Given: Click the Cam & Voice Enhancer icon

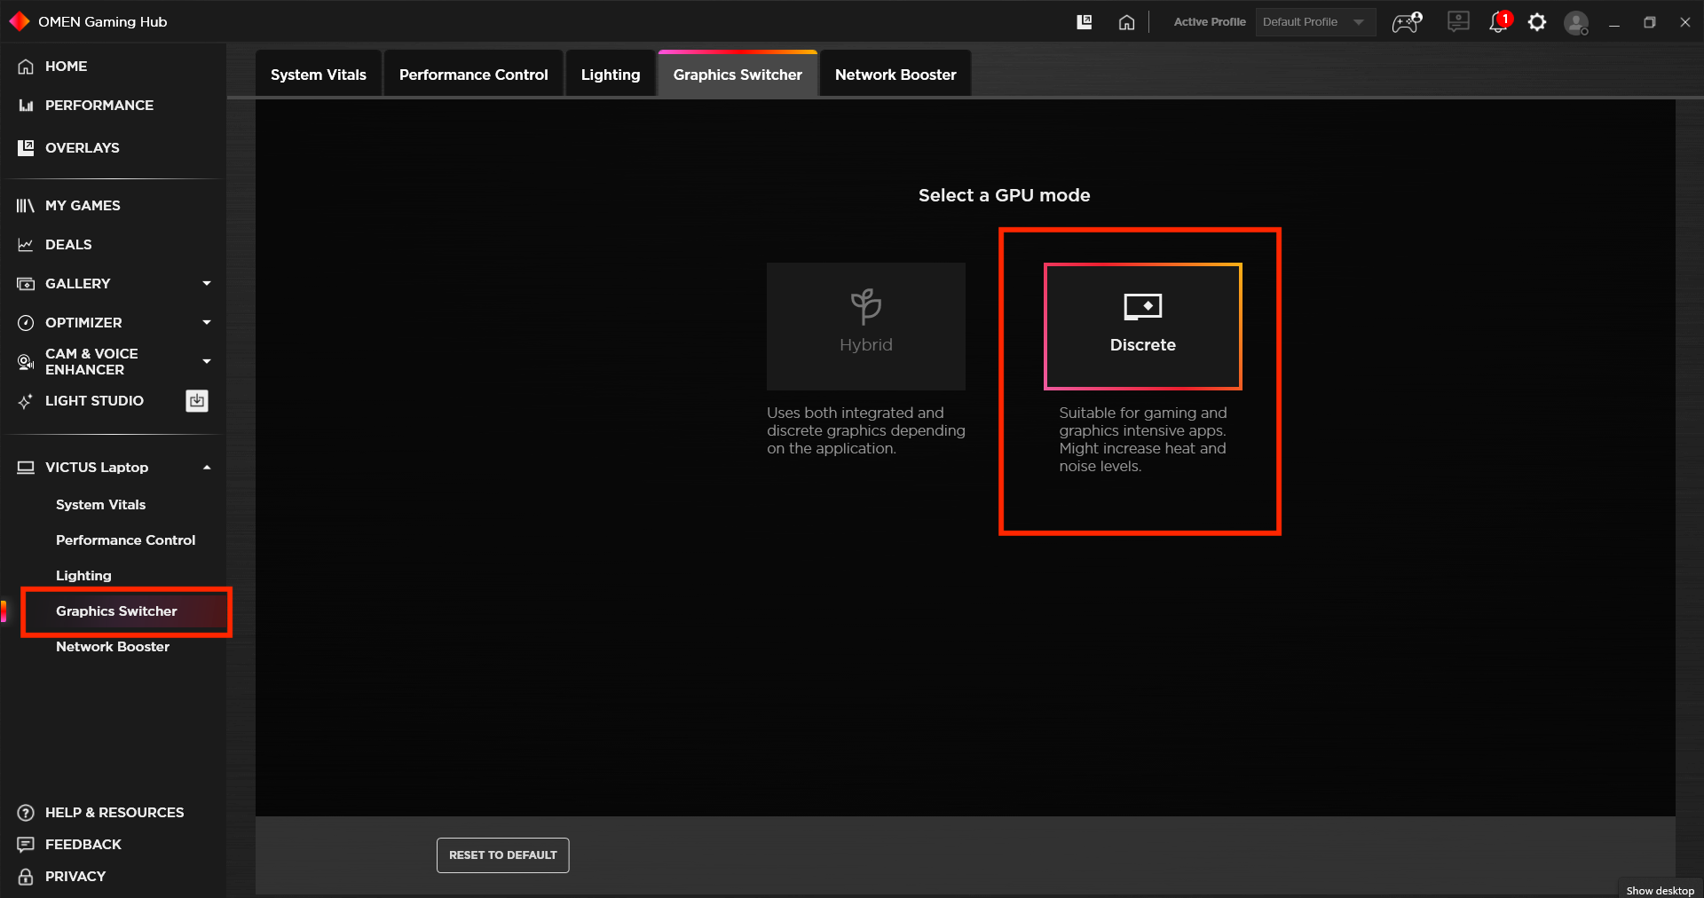Looking at the screenshot, I should [26, 362].
